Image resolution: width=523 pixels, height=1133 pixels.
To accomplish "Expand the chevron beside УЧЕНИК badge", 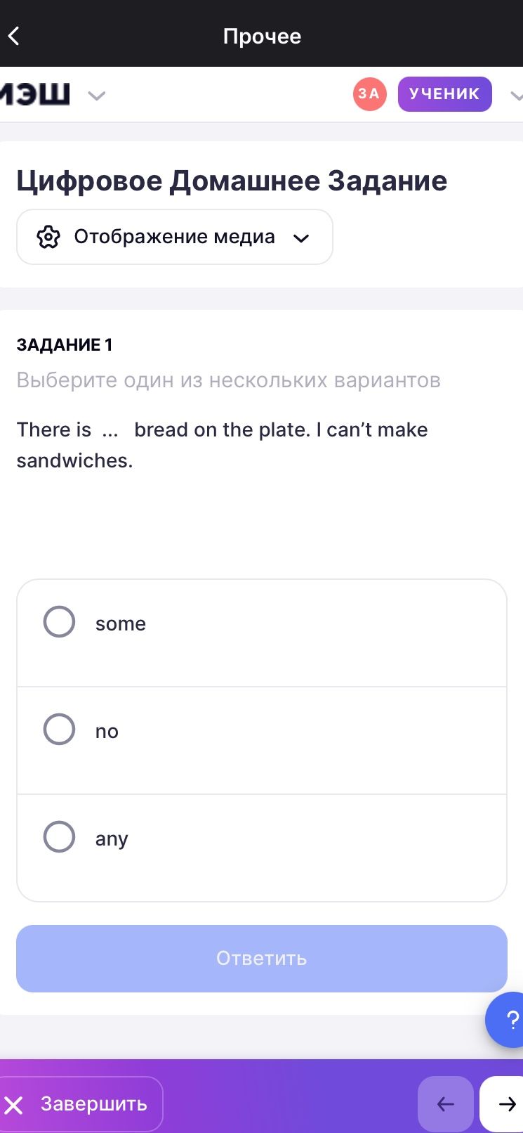I will click(x=516, y=95).
